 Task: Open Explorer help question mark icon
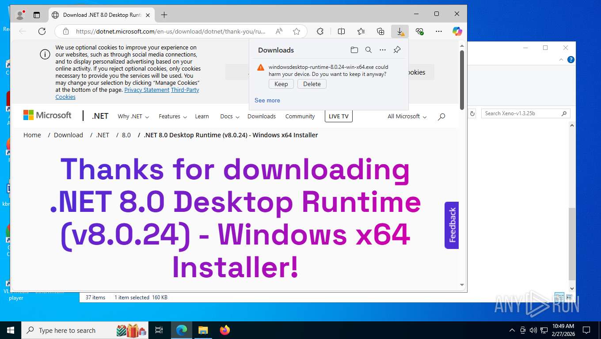click(x=571, y=60)
